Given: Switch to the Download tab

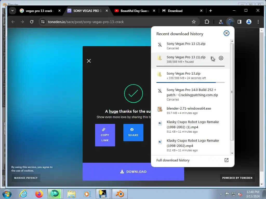Looking at the screenshot, I should coord(180,11).
